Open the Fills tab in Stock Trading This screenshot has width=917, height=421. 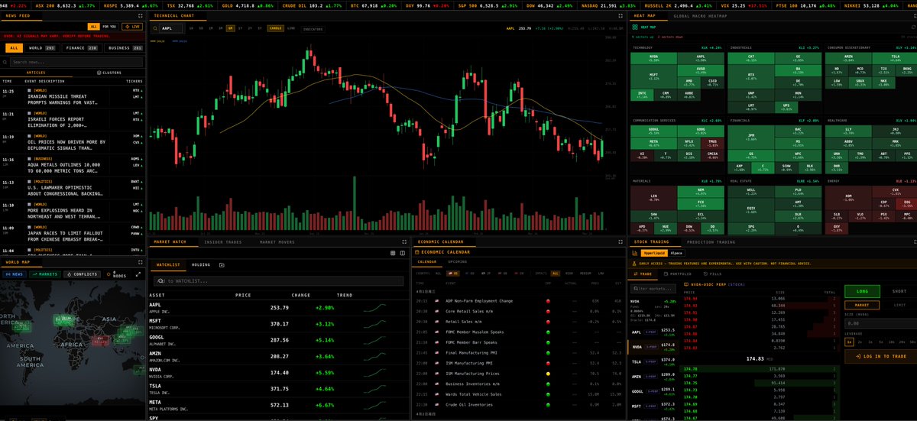click(712, 273)
